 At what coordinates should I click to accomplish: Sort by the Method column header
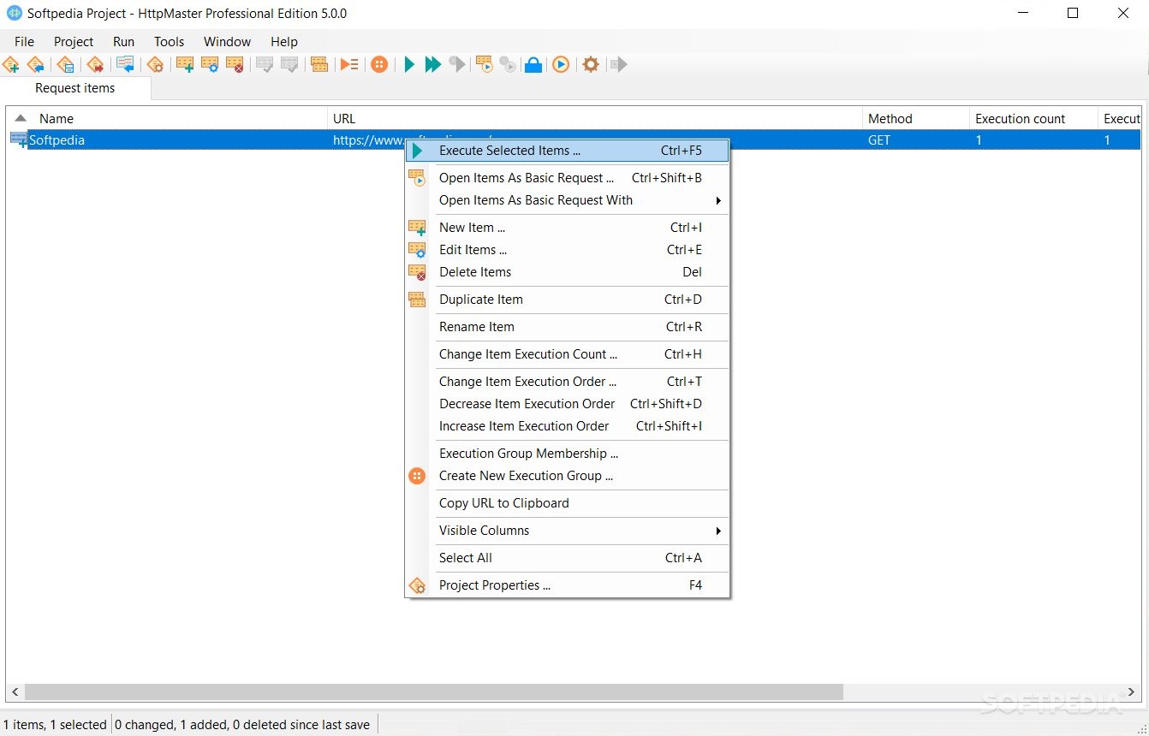(x=916, y=119)
